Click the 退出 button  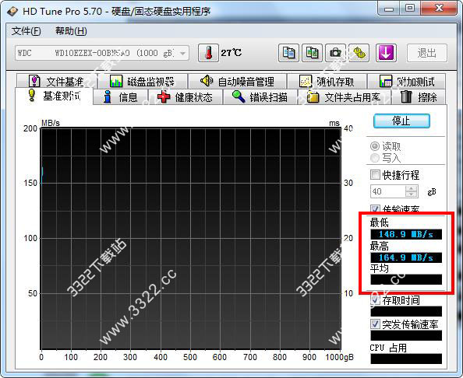[427, 53]
